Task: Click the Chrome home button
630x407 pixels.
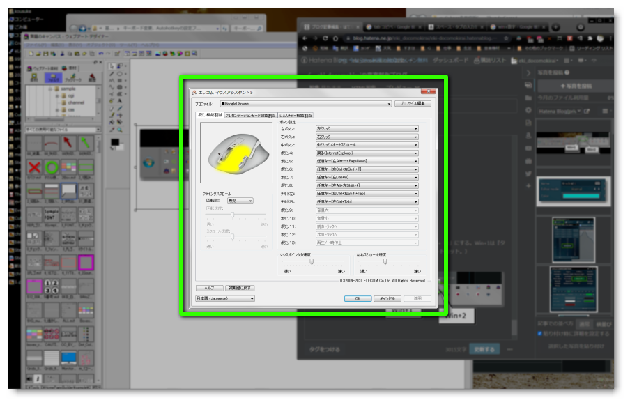Action: point(336,38)
